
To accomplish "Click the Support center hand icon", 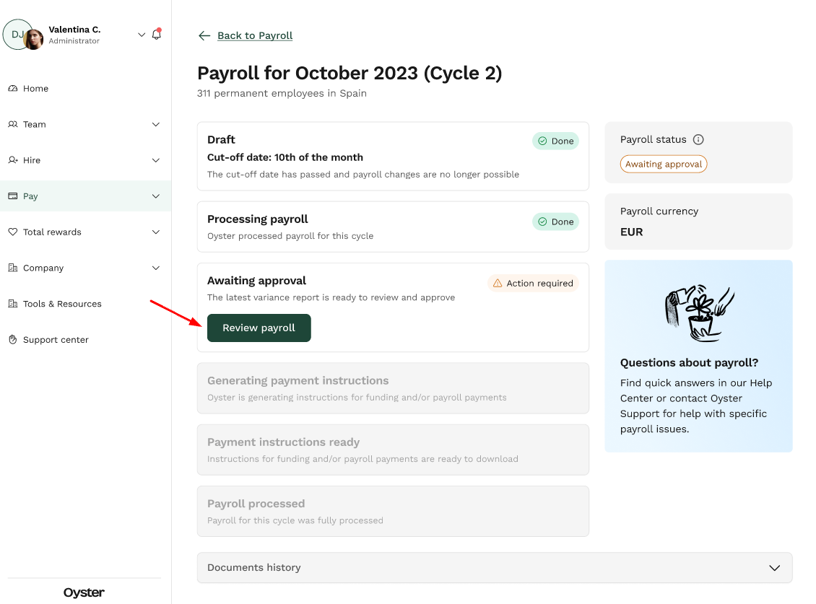I will [x=13, y=340].
